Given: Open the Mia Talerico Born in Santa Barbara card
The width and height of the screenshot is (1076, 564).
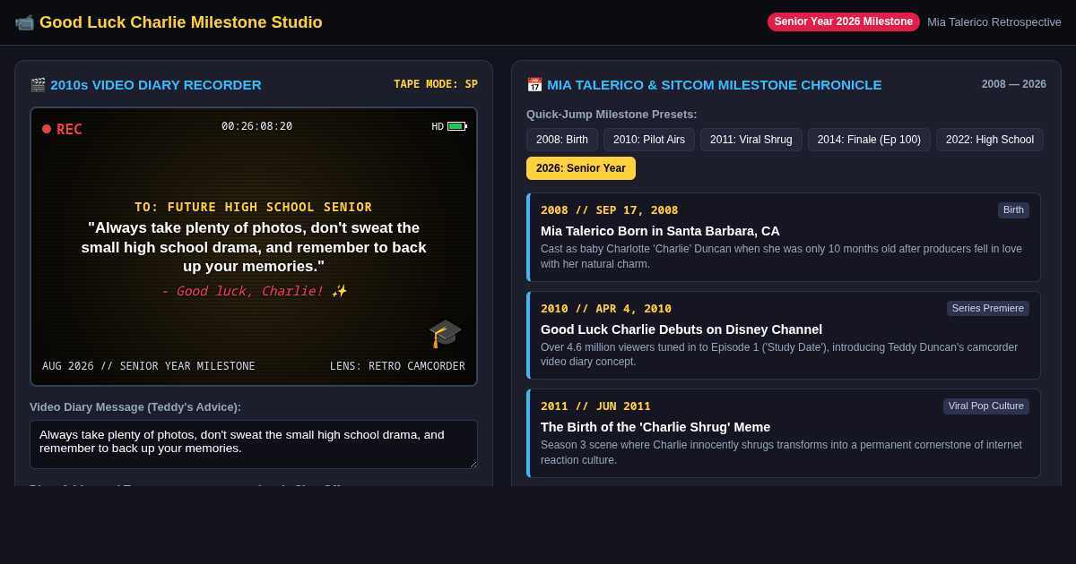Looking at the screenshot, I should pyautogui.click(x=784, y=237).
